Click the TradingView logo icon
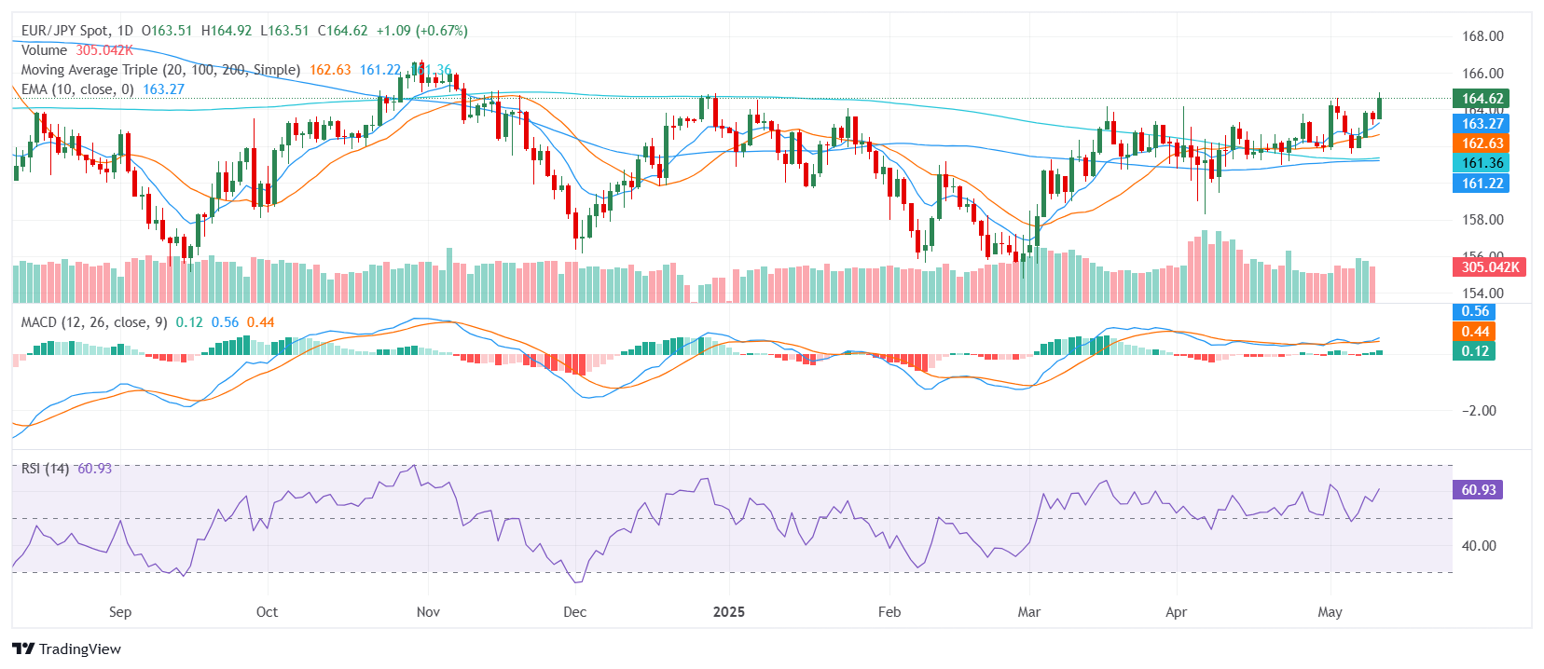 23,649
